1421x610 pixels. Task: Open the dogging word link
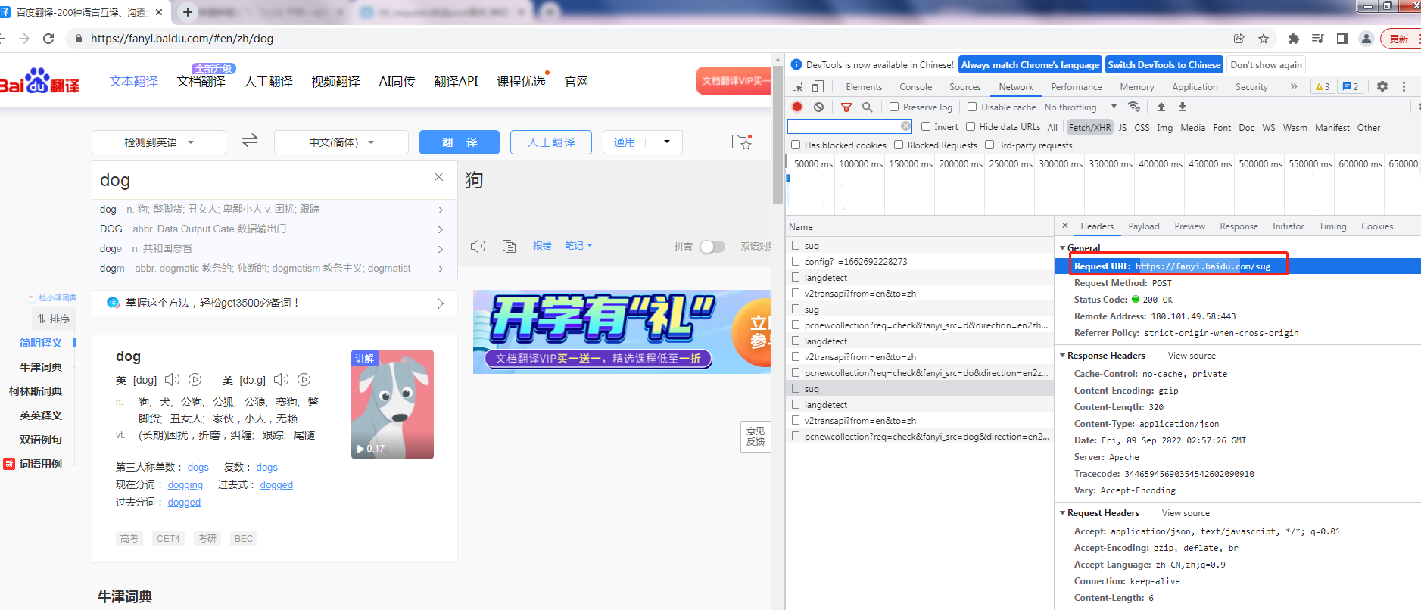point(185,484)
